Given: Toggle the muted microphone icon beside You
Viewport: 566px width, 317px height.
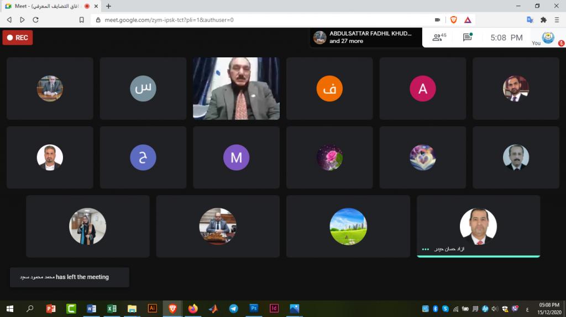Looking at the screenshot, I should pyautogui.click(x=561, y=42).
